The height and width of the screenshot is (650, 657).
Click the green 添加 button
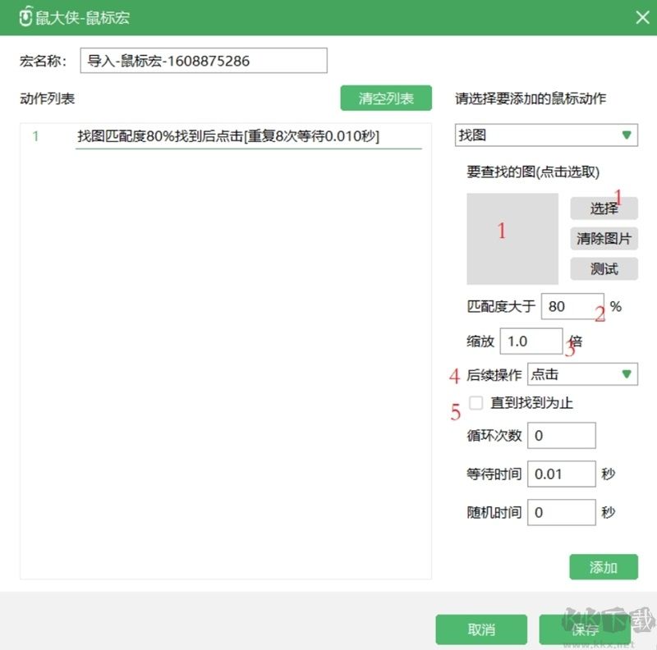604,566
